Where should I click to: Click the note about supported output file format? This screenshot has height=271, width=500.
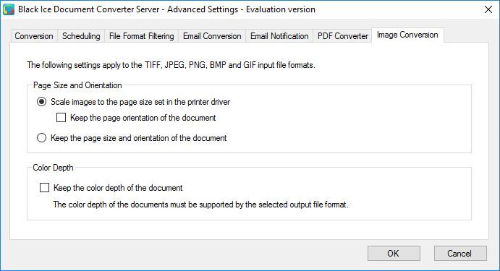coord(200,205)
